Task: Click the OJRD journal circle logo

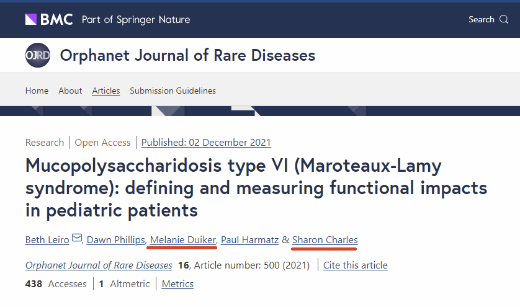Action: tap(38, 55)
